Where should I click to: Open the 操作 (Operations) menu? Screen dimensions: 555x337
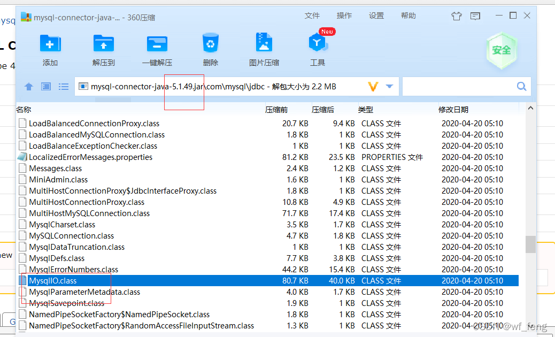coord(344,16)
